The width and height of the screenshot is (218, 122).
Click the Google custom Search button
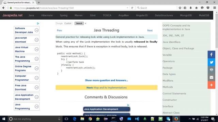(79, 23)
